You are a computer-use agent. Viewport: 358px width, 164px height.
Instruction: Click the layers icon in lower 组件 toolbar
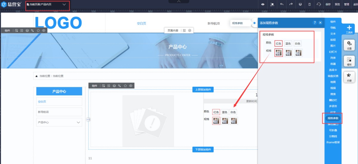pyautogui.click(x=114, y=86)
